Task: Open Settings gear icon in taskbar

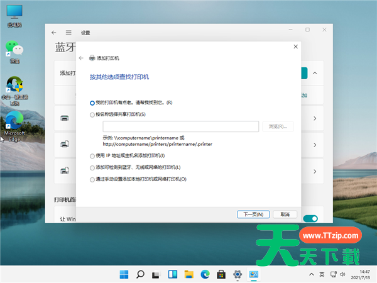Action: [x=238, y=274]
